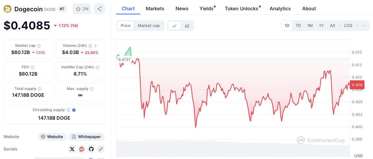Click the red 0.408 price marker
Viewport: 373px width, 159px height.
(x=357, y=85)
